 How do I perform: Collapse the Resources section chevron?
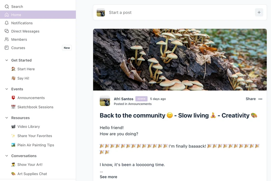click(x=7, y=118)
